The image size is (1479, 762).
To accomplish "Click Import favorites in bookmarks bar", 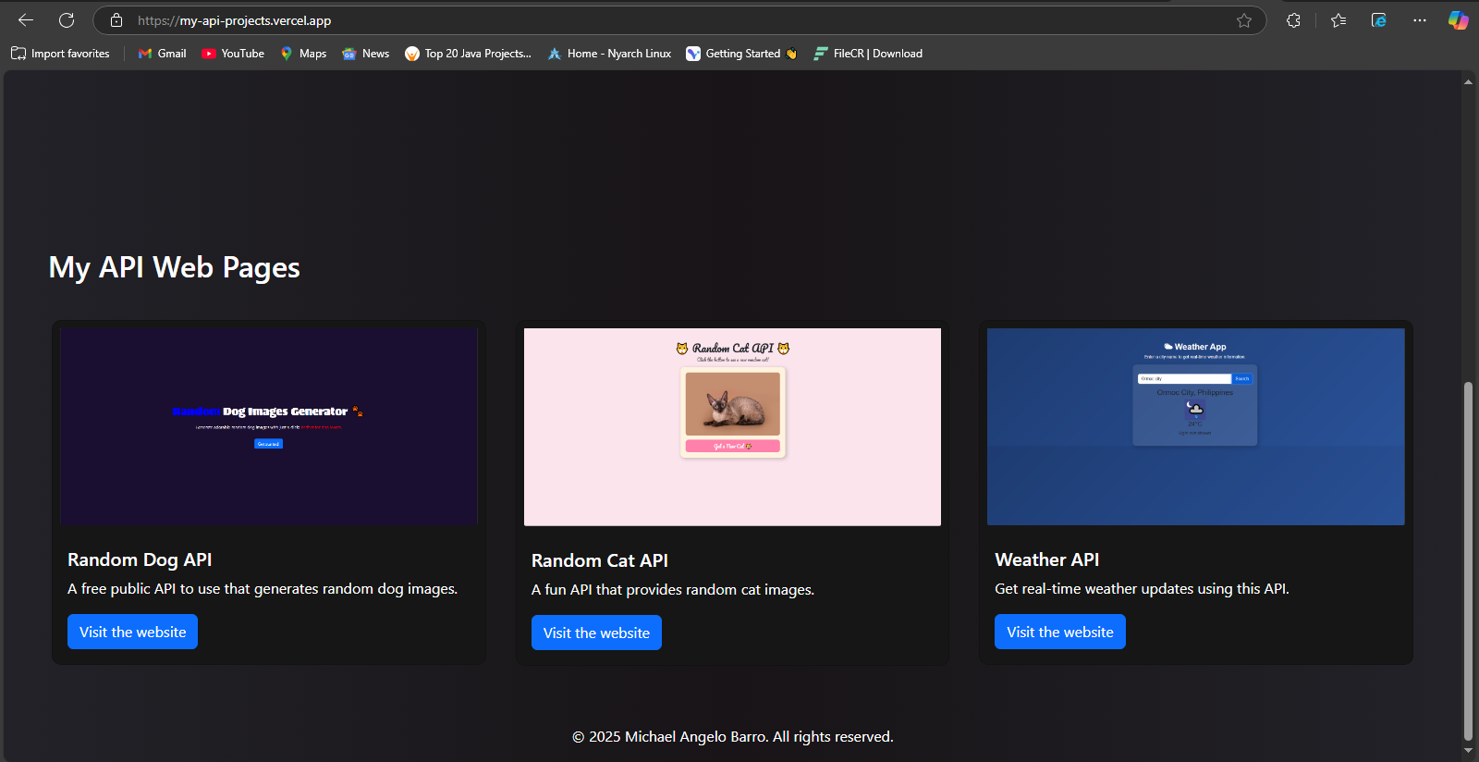I will (60, 54).
